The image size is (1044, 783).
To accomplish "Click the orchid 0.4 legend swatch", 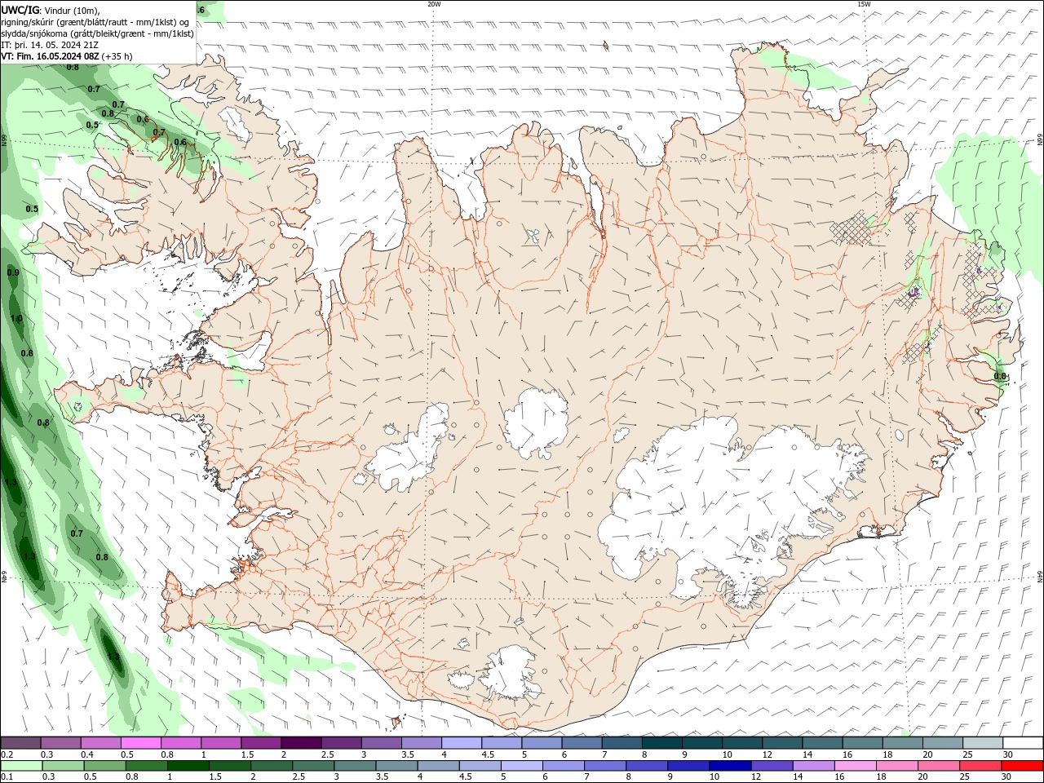I will pos(101,743).
